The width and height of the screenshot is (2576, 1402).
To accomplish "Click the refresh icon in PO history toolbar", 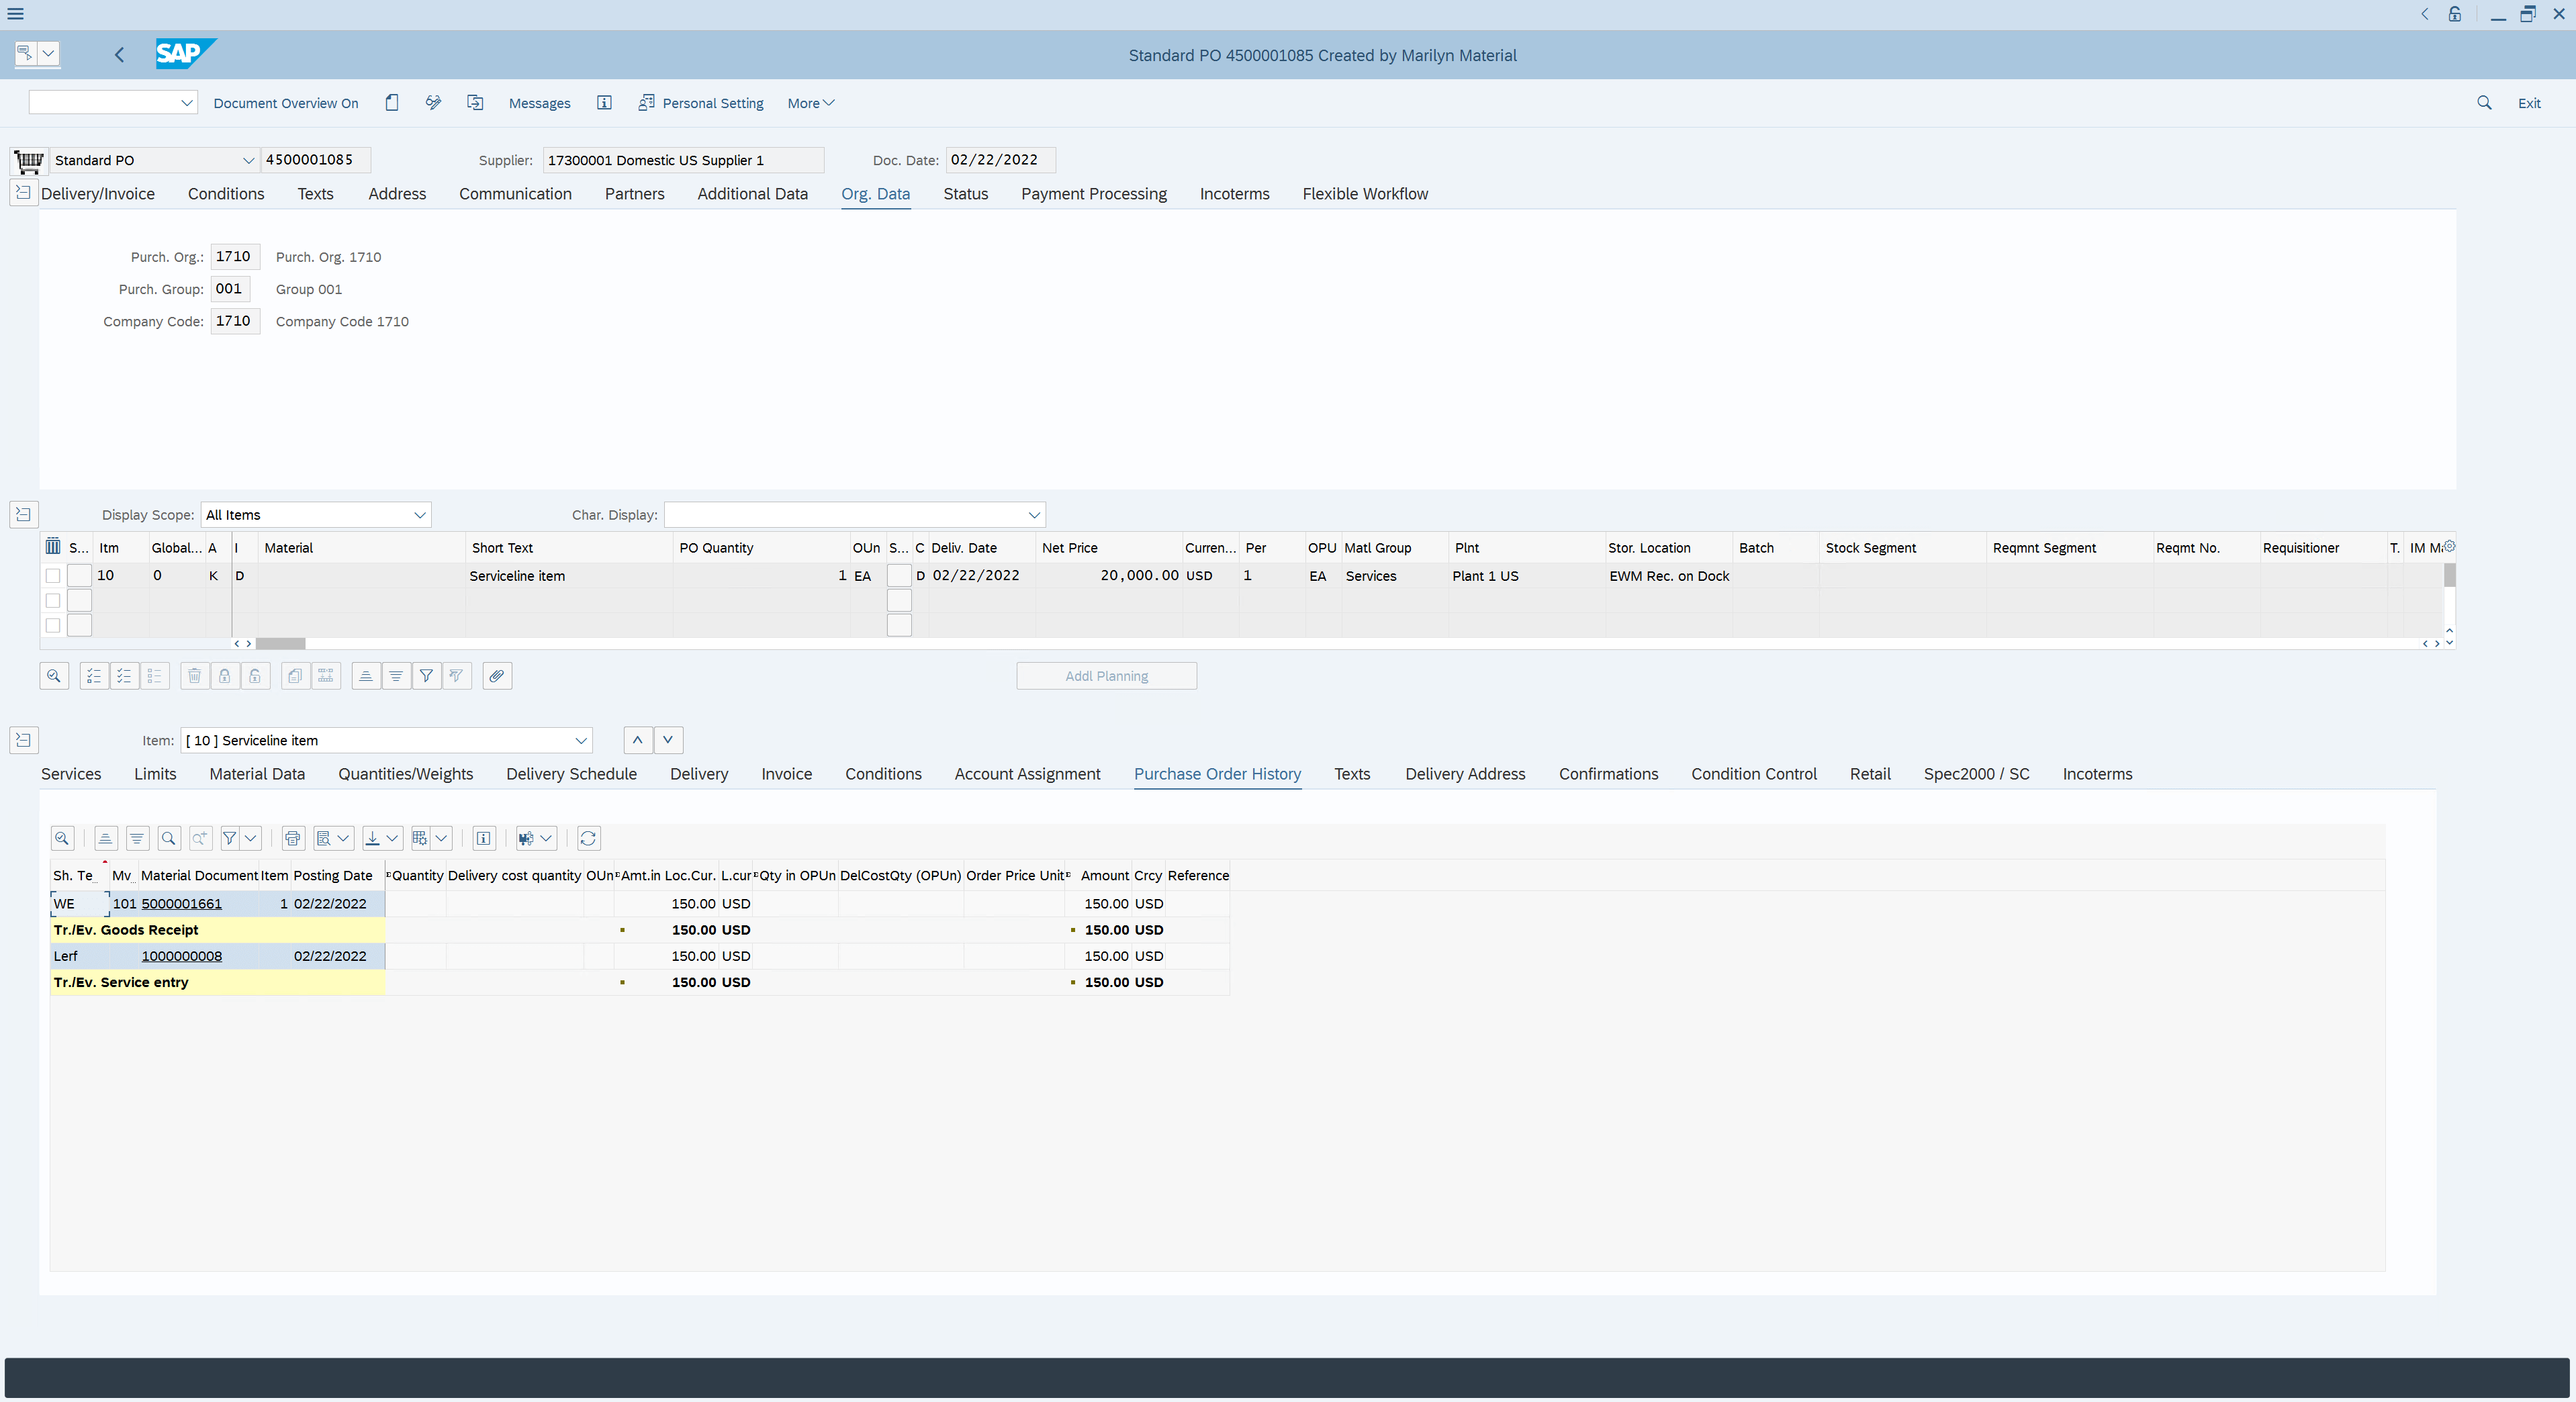I will coord(588,838).
